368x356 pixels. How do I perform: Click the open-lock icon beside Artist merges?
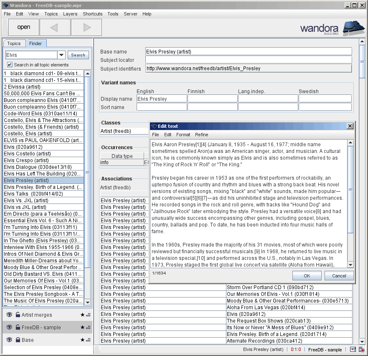click(18, 314)
